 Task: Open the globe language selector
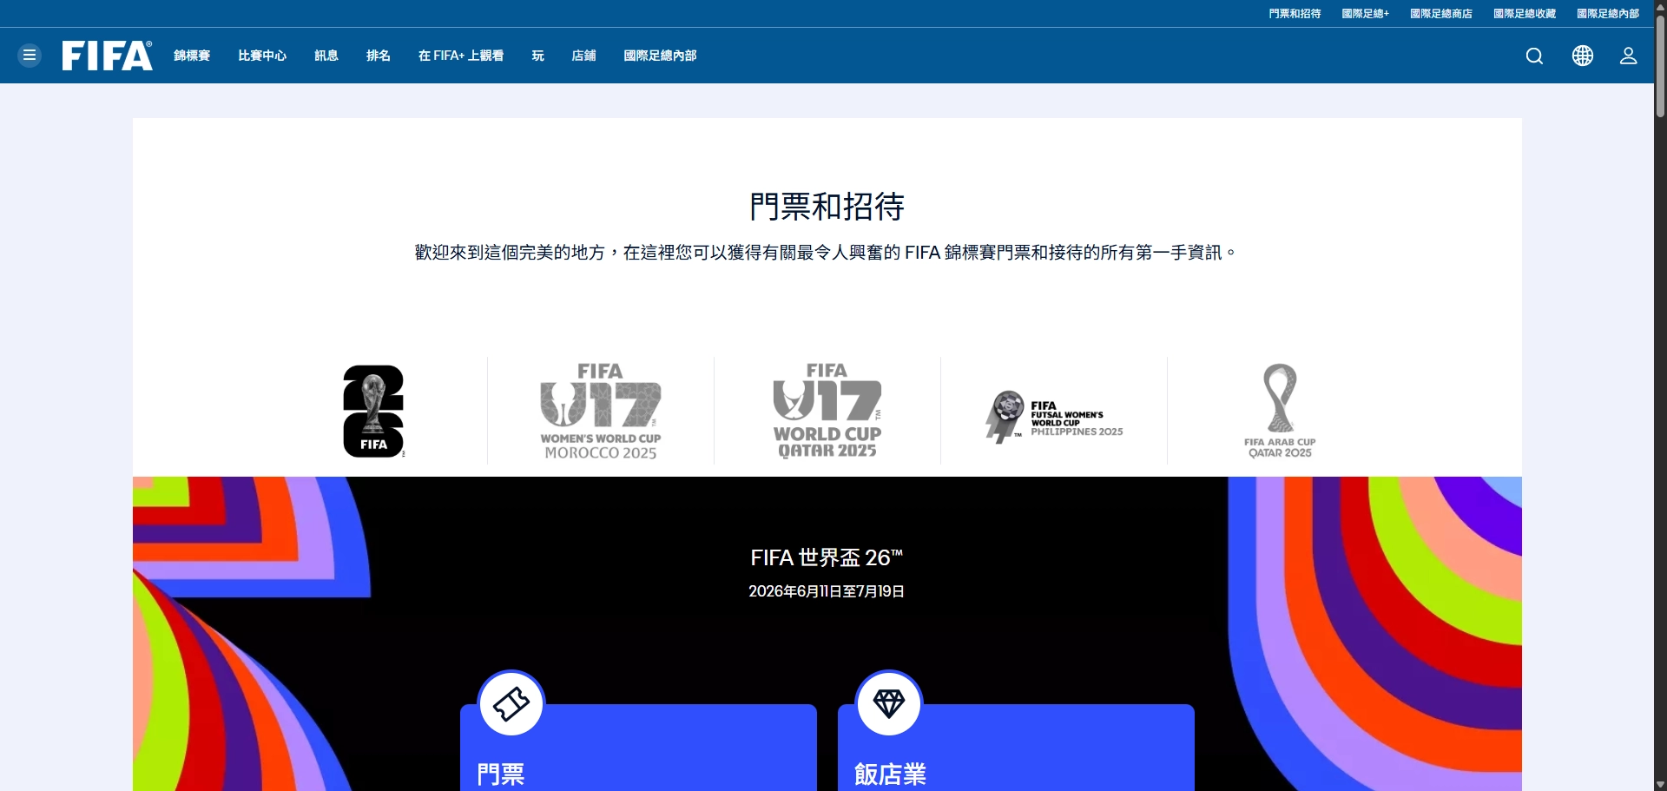point(1582,56)
